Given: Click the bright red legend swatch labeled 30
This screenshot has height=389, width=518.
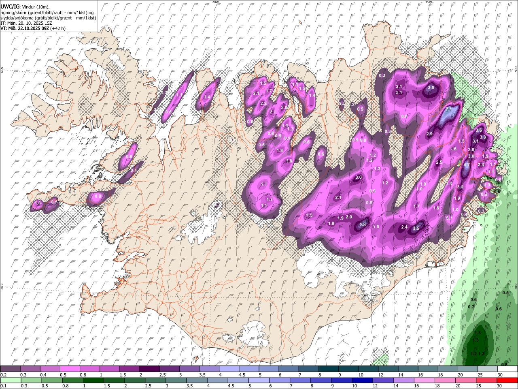Looking at the screenshot, I should point(507,380).
